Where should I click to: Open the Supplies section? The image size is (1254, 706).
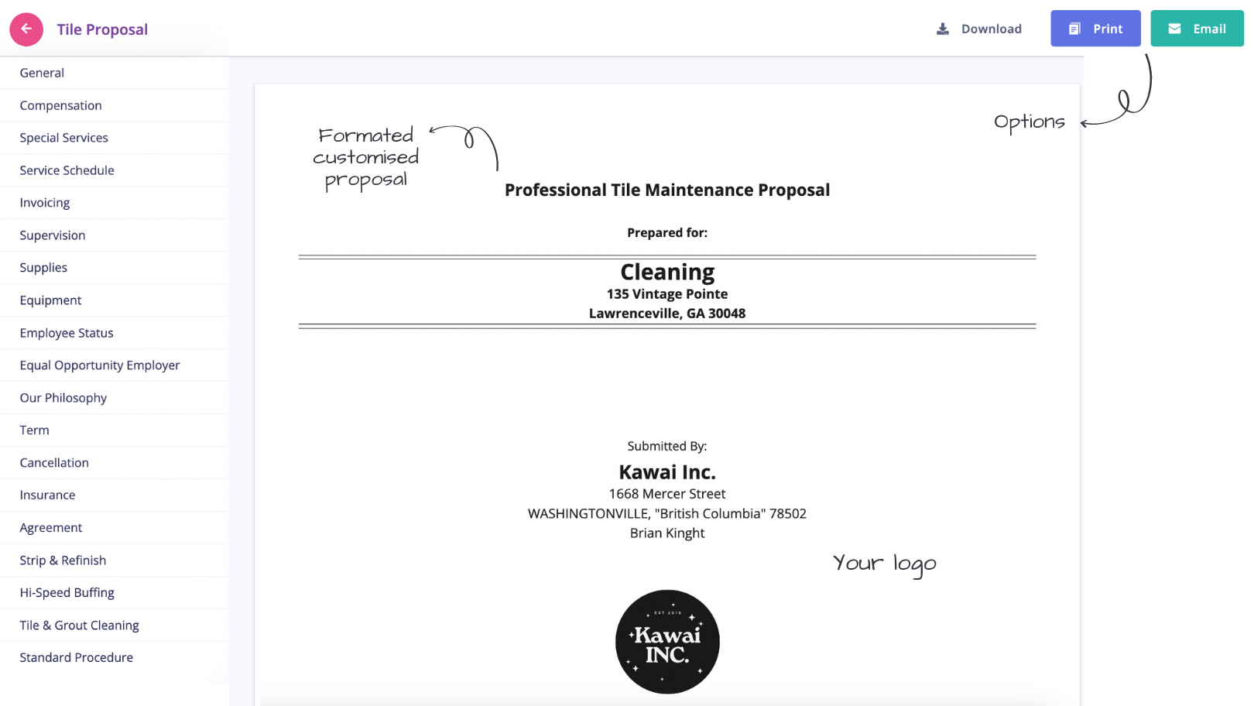tap(43, 267)
